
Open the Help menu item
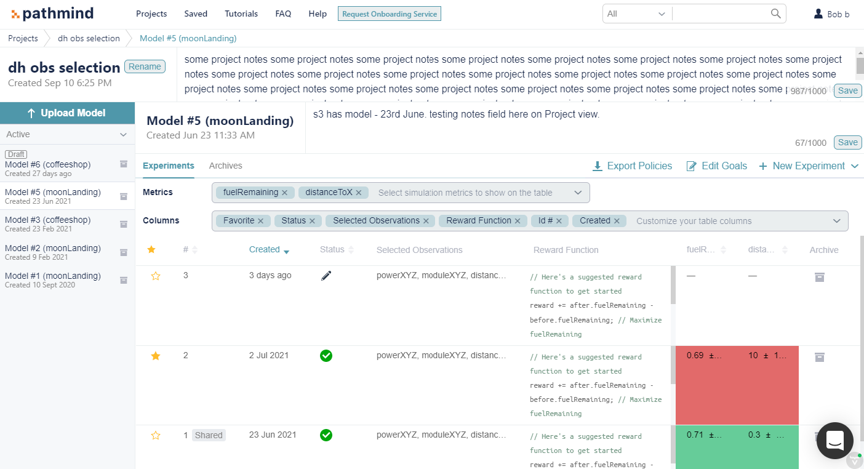tap(318, 14)
